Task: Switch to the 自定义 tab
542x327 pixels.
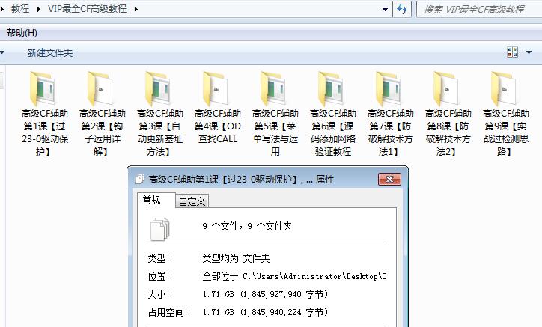Action: [192, 201]
